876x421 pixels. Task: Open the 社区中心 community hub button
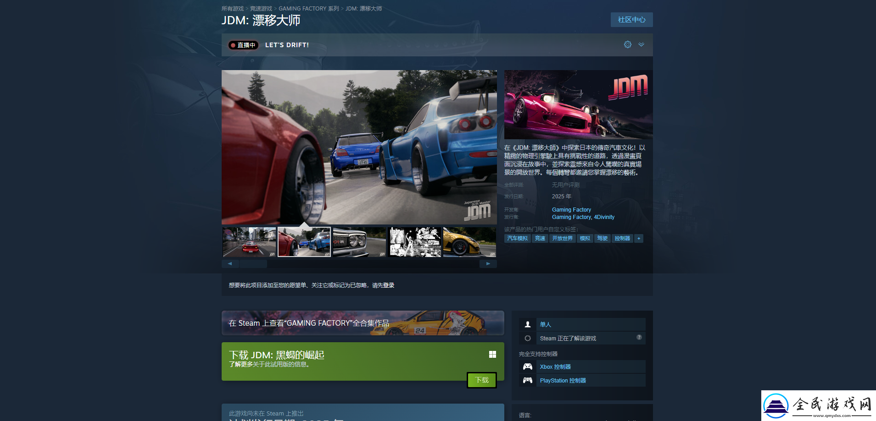(631, 20)
